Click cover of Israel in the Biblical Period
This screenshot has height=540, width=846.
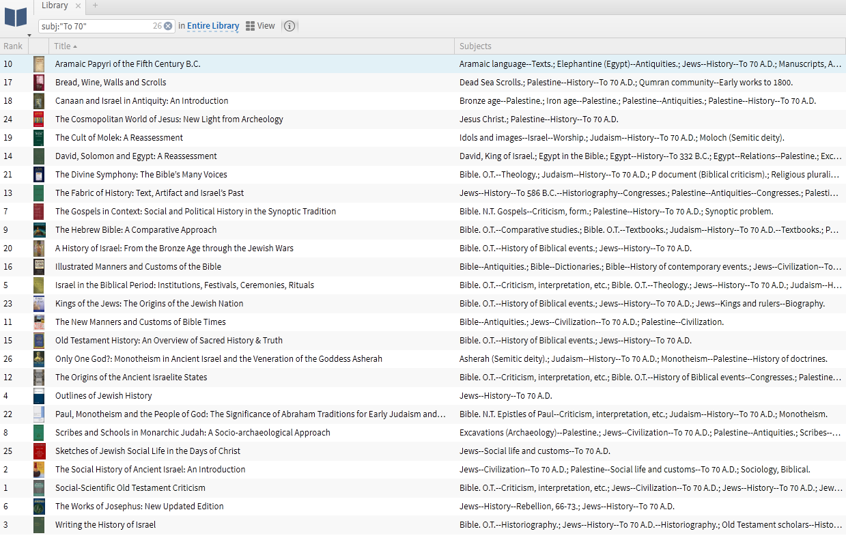(x=39, y=285)
